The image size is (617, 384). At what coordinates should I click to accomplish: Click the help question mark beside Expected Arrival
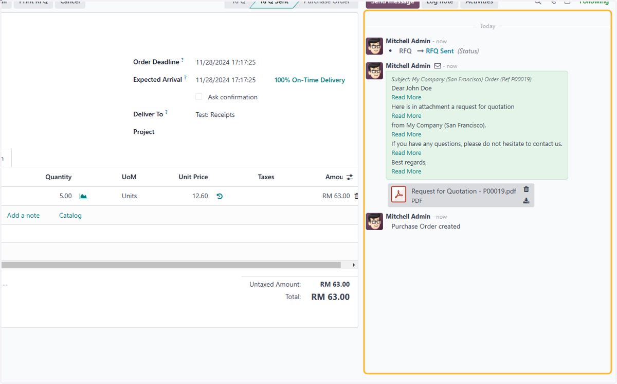click(x=185, y=78)
